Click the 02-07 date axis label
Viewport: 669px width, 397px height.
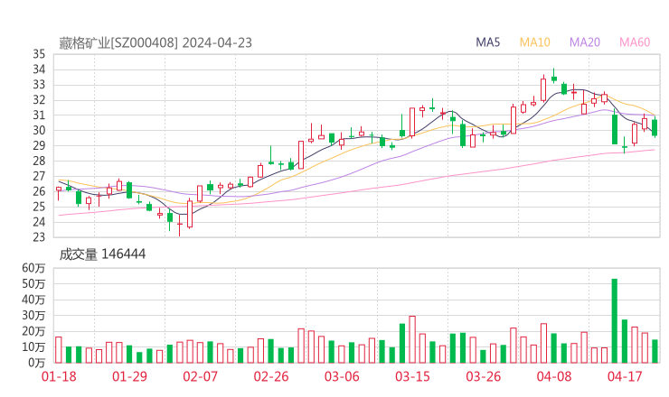(x=200, y=376)
